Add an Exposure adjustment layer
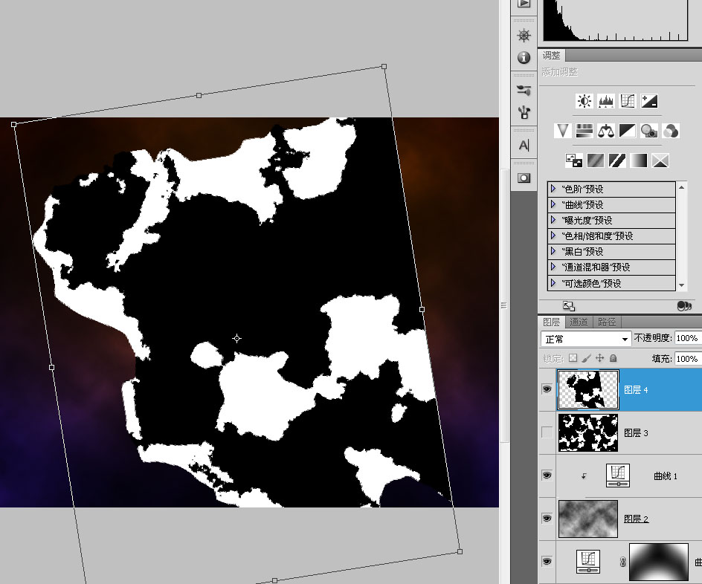The image size is (702, 584). [x=648, y=101]
